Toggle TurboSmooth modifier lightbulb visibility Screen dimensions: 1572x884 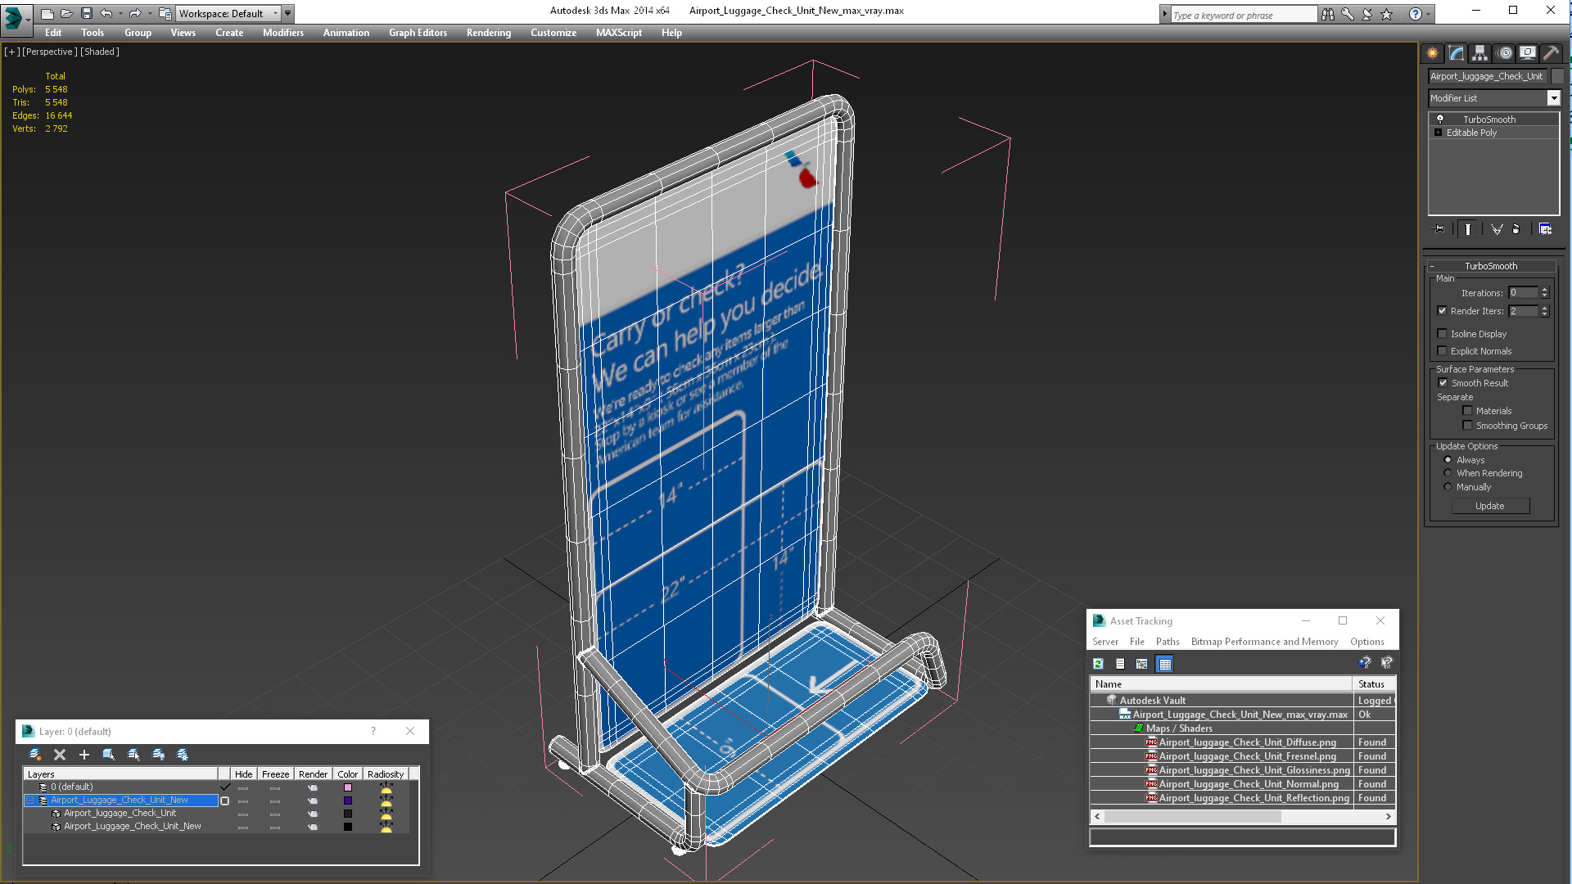tap(1440, 120)
